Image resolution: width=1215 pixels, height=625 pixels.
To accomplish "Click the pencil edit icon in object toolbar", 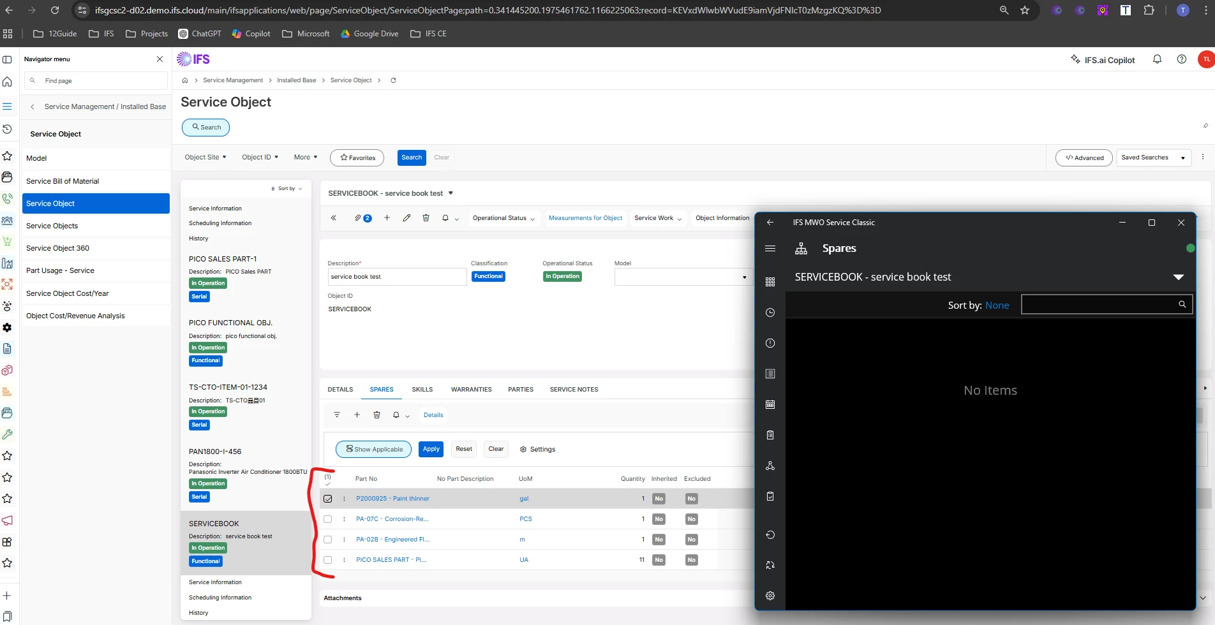I will pos(406,218).
